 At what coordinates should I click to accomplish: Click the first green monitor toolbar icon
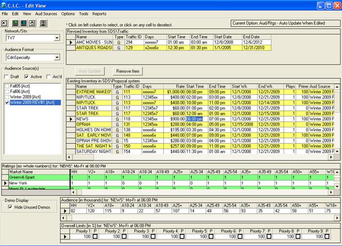[x=14, y=23]
